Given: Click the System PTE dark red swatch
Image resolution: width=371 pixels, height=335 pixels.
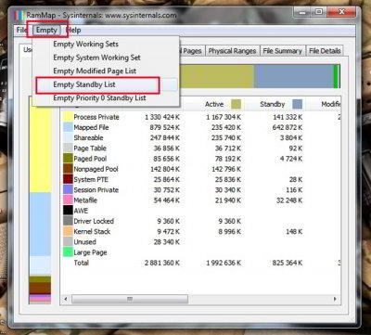Looking at the screenshot, I should tap(68, 179).
